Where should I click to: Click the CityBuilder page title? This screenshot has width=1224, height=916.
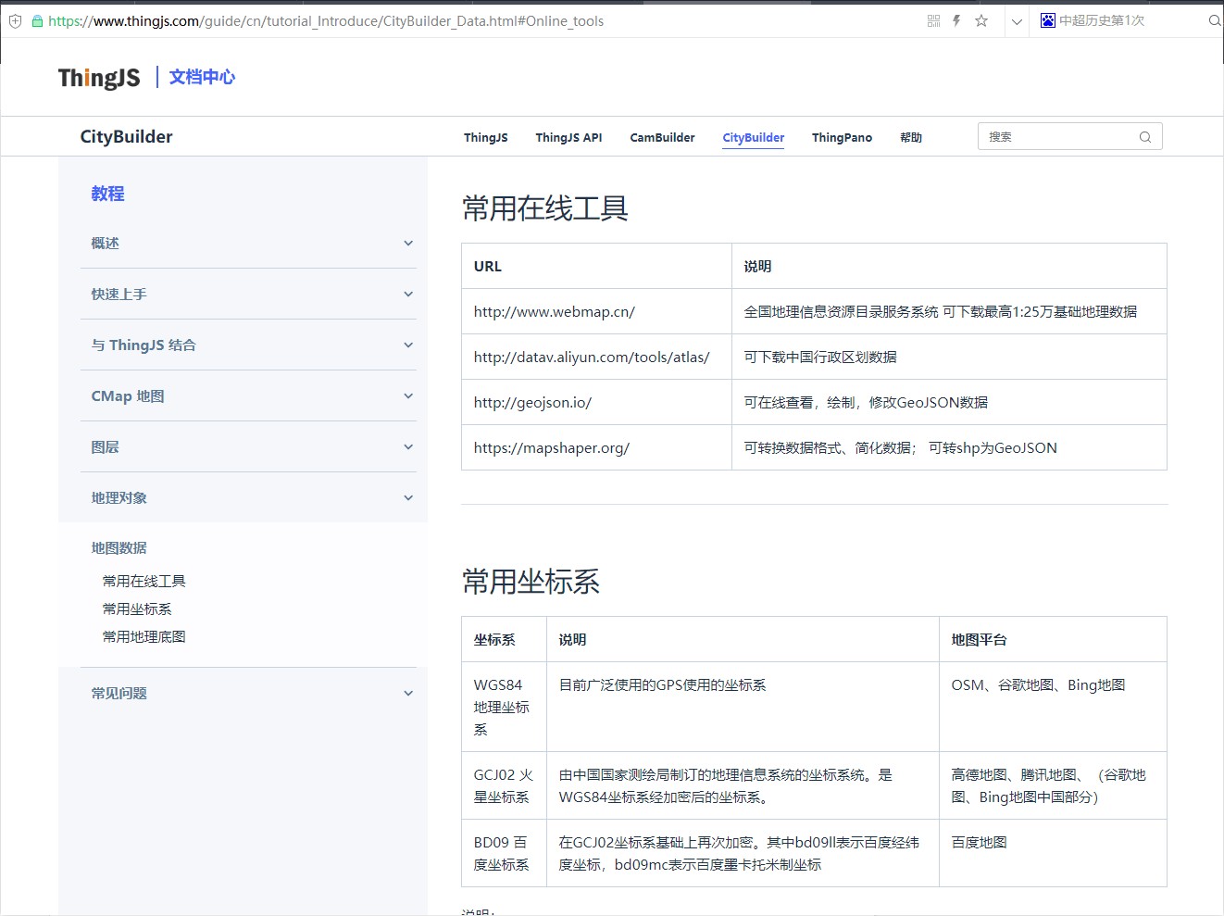click(x=126, y=137)
